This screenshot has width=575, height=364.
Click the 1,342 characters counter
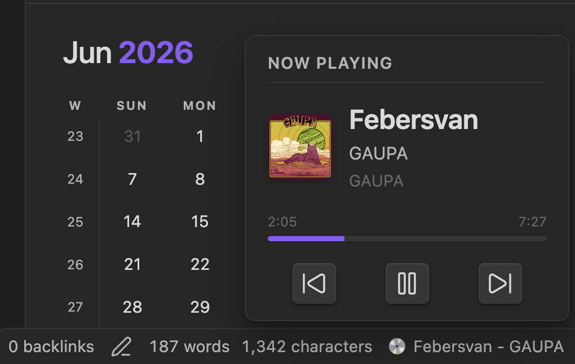click(307, 347)
